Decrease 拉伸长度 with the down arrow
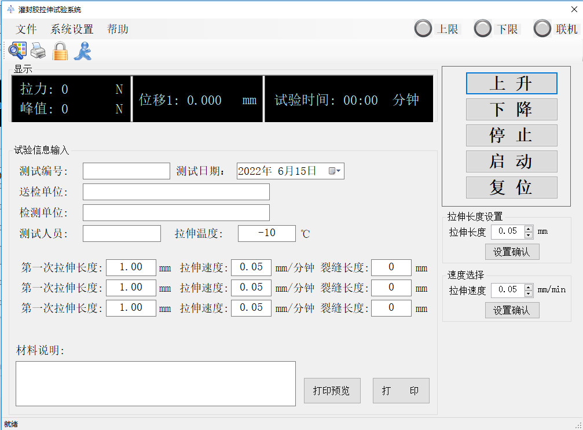583x430 pixels. pyautogui.click(x=529, y=235)
